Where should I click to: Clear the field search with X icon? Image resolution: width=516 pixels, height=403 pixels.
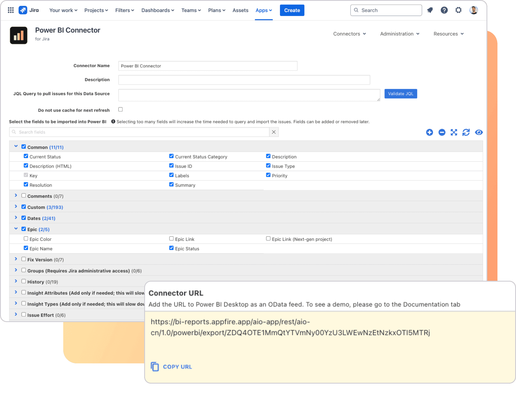coord(274,132)
